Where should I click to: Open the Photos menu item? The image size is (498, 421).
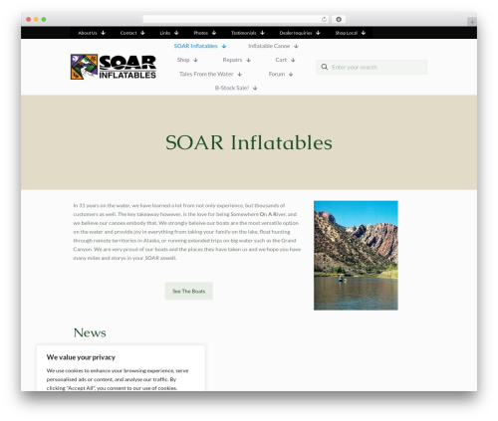pos(200,33)
